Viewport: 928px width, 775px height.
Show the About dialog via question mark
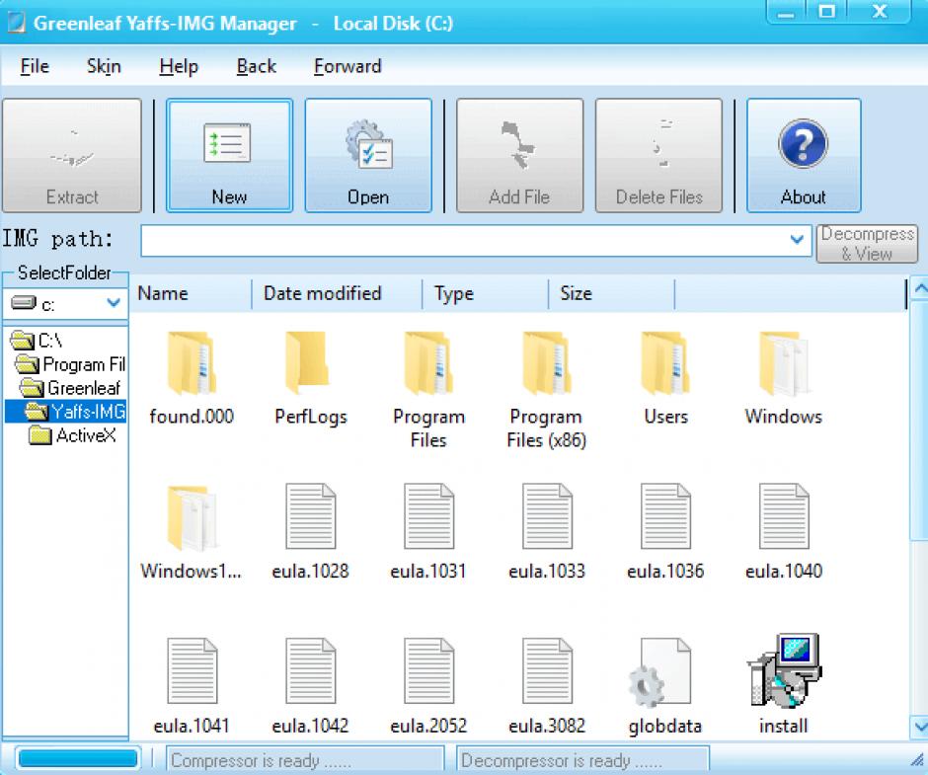(804, 156)
